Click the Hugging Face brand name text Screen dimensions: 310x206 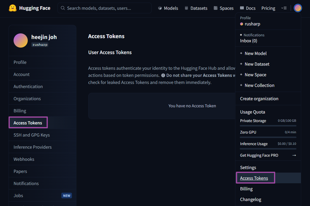click(35, 8)
